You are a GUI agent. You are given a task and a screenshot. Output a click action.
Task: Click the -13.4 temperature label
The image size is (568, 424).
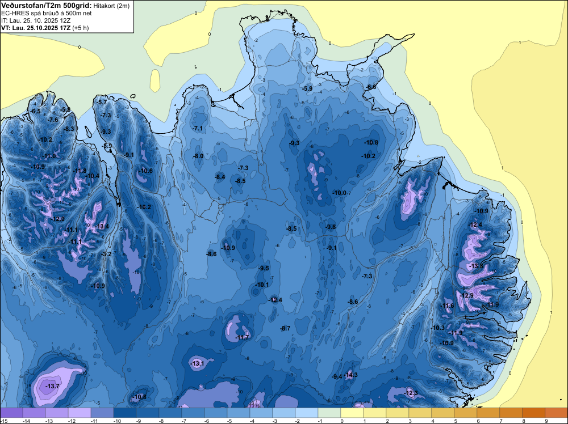click(x=102, y=226)
